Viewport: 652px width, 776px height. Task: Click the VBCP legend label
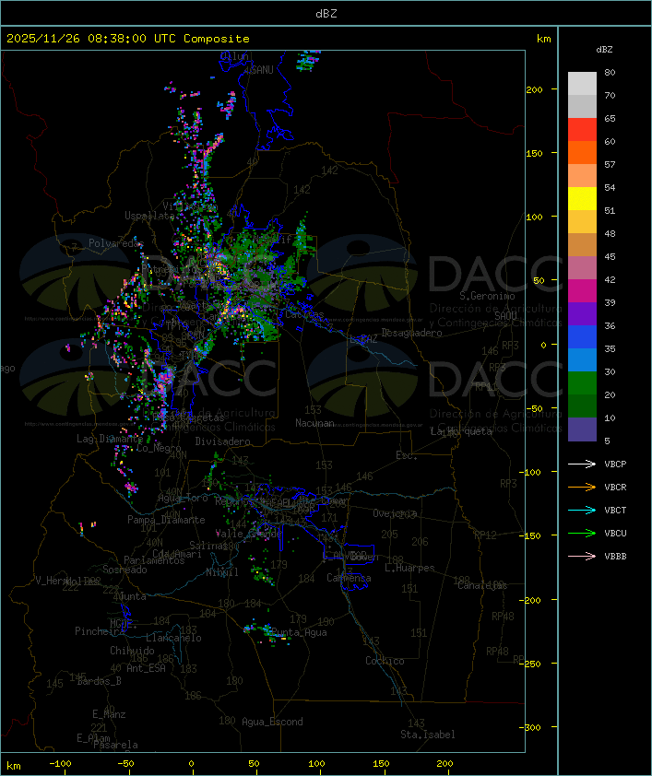point(615,464)
